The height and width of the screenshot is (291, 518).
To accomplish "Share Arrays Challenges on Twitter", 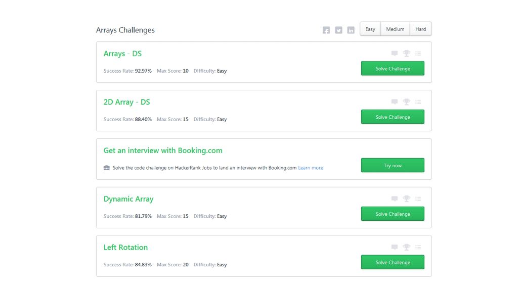I will (338, 30).
